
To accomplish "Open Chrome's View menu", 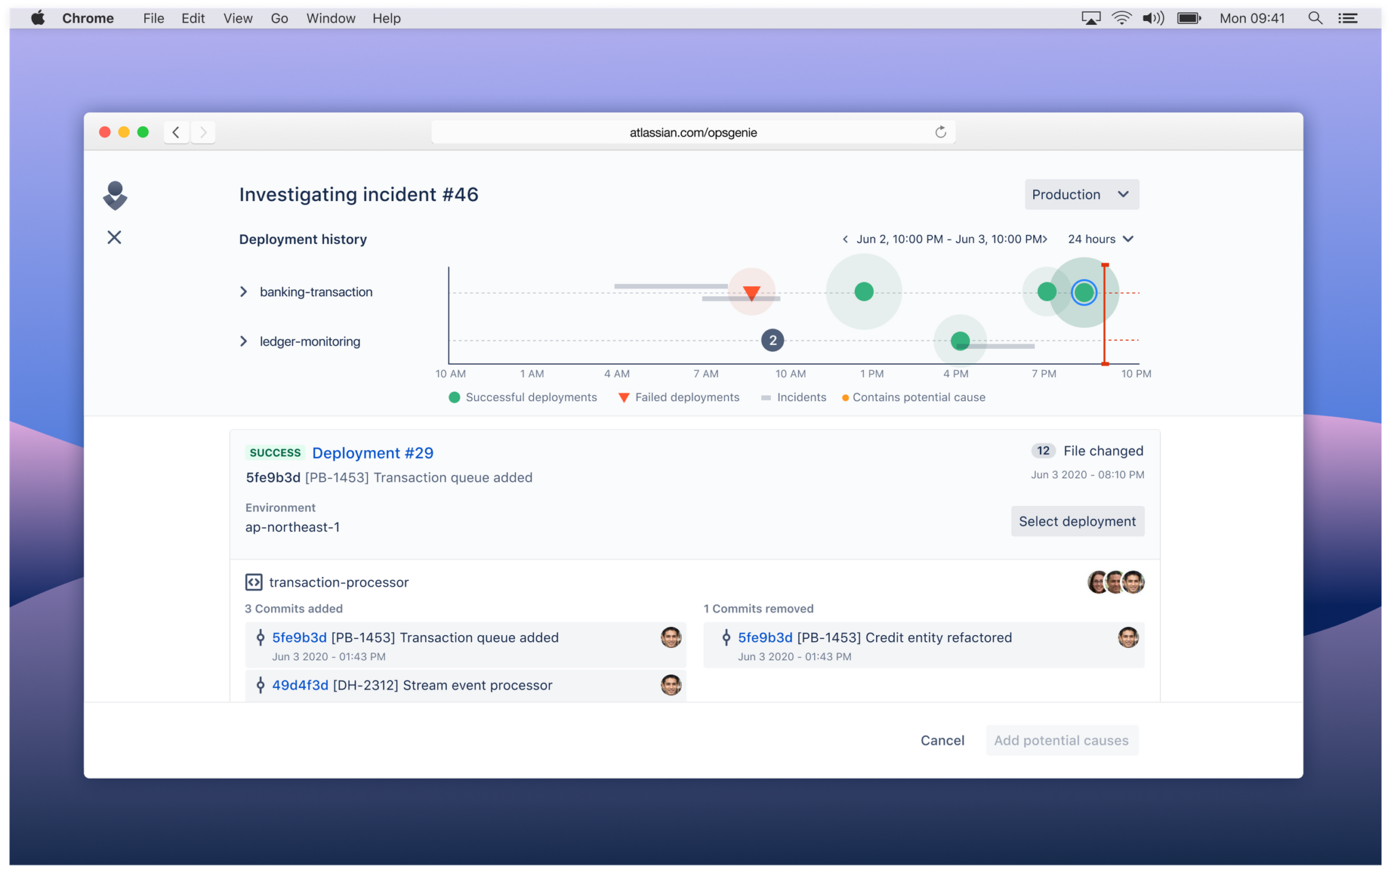I will (237, 18).
